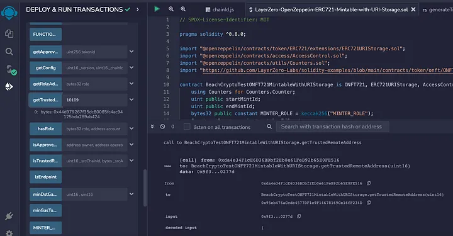
Task: Copy the to contract address
Action: [x=369, y=203]
